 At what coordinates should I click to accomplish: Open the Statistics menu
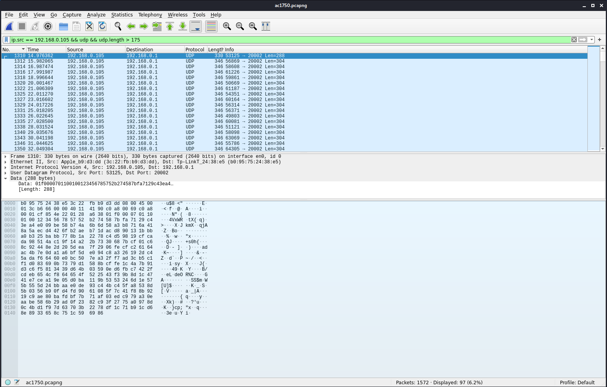pyautogui.click(x=122, y=14)
